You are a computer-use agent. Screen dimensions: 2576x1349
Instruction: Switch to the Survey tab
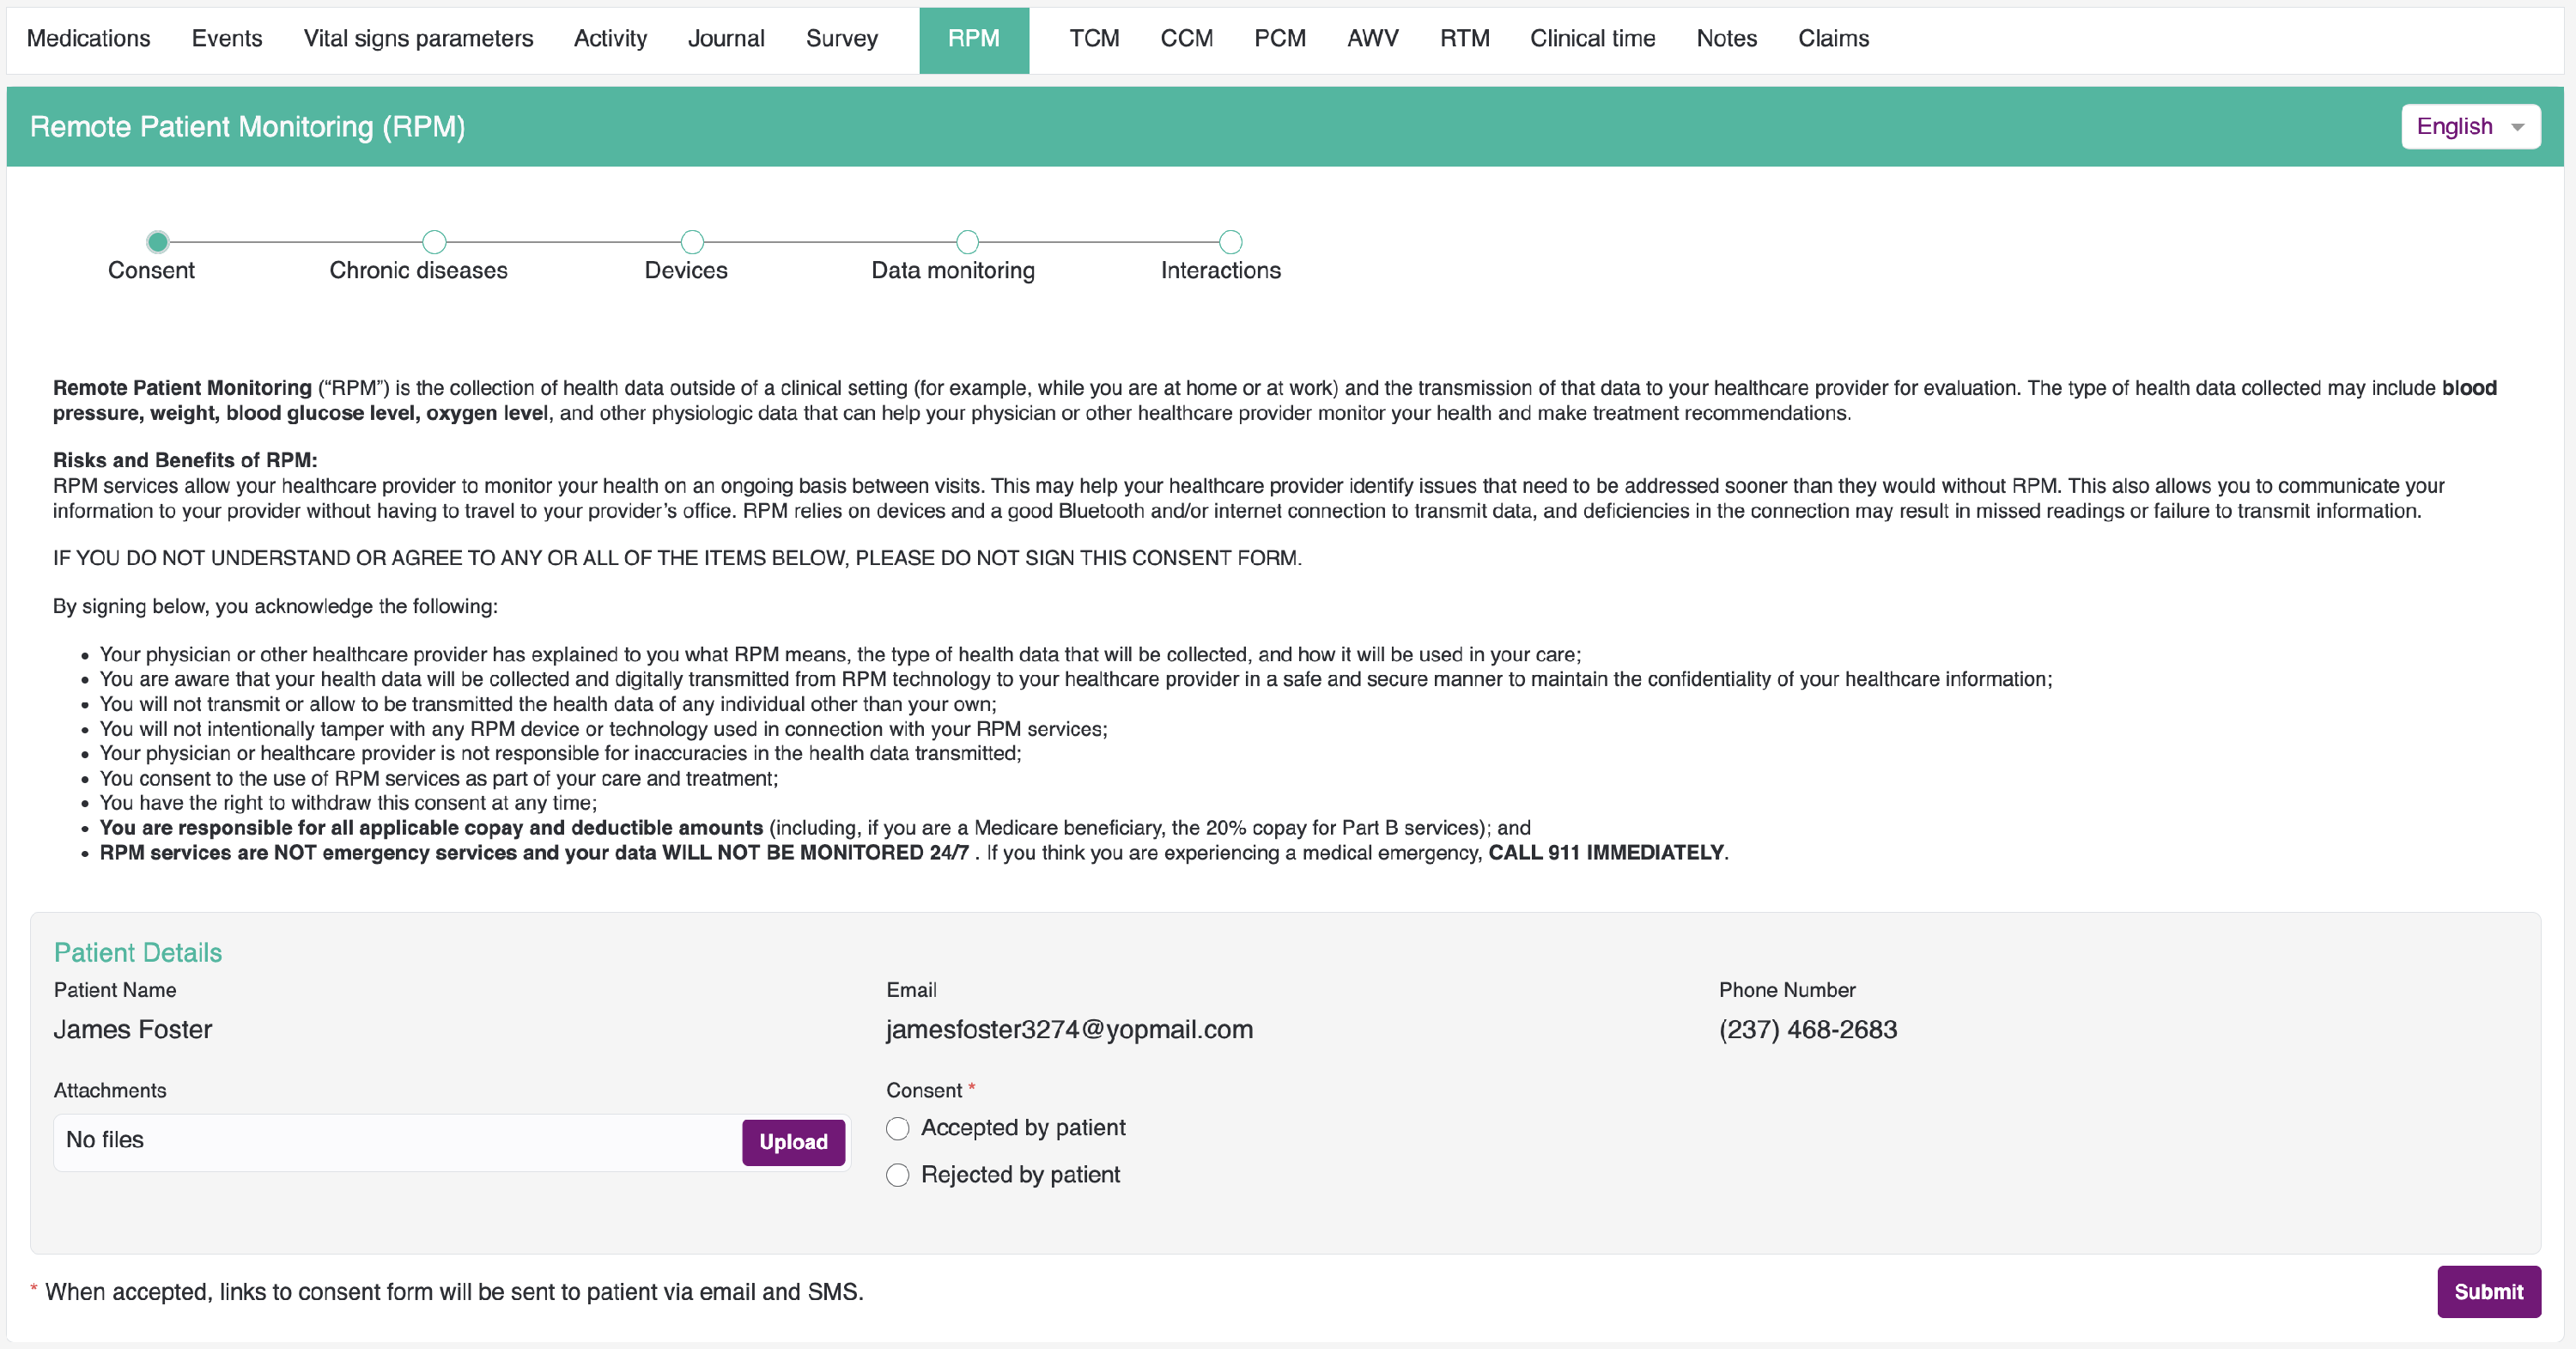(x=841, y=39)
